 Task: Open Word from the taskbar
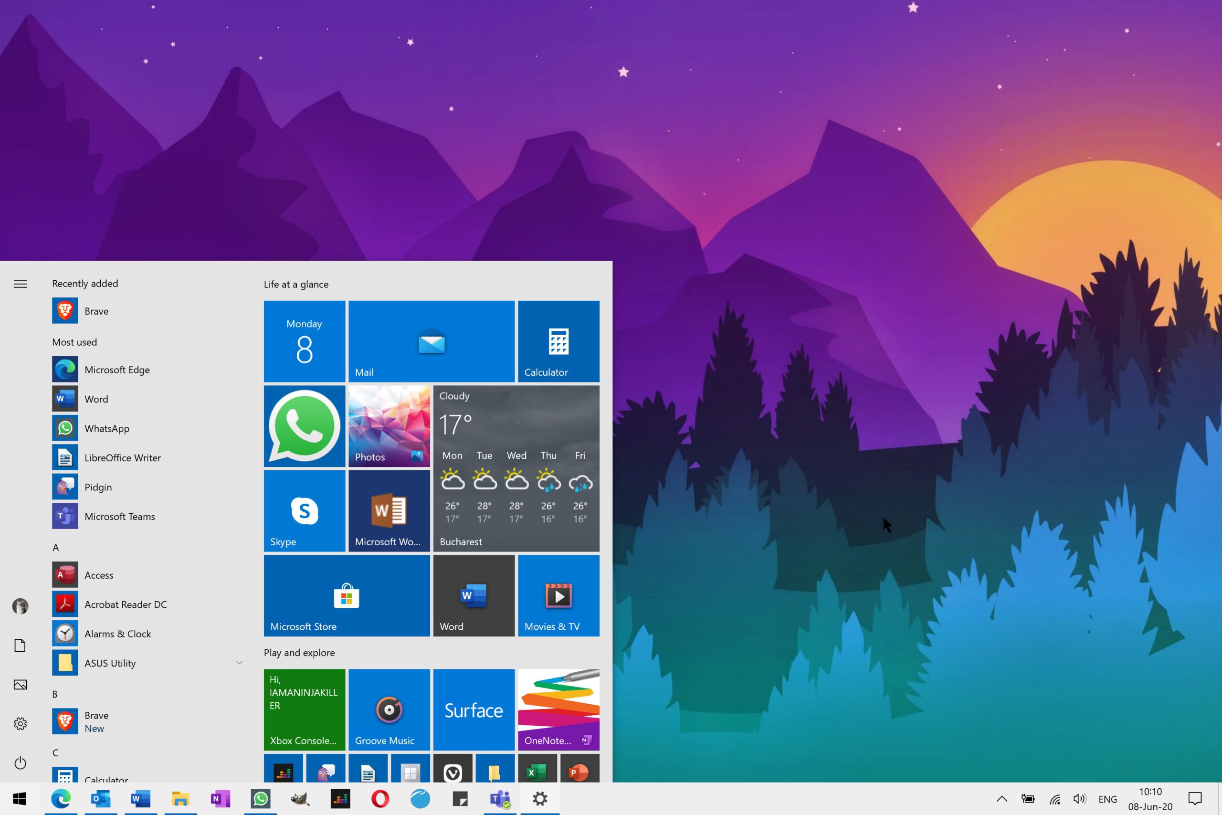click(x=141, y=798)
